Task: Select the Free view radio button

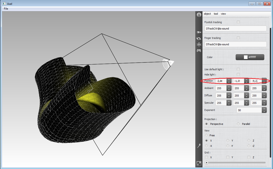Action: coord(206,135)
